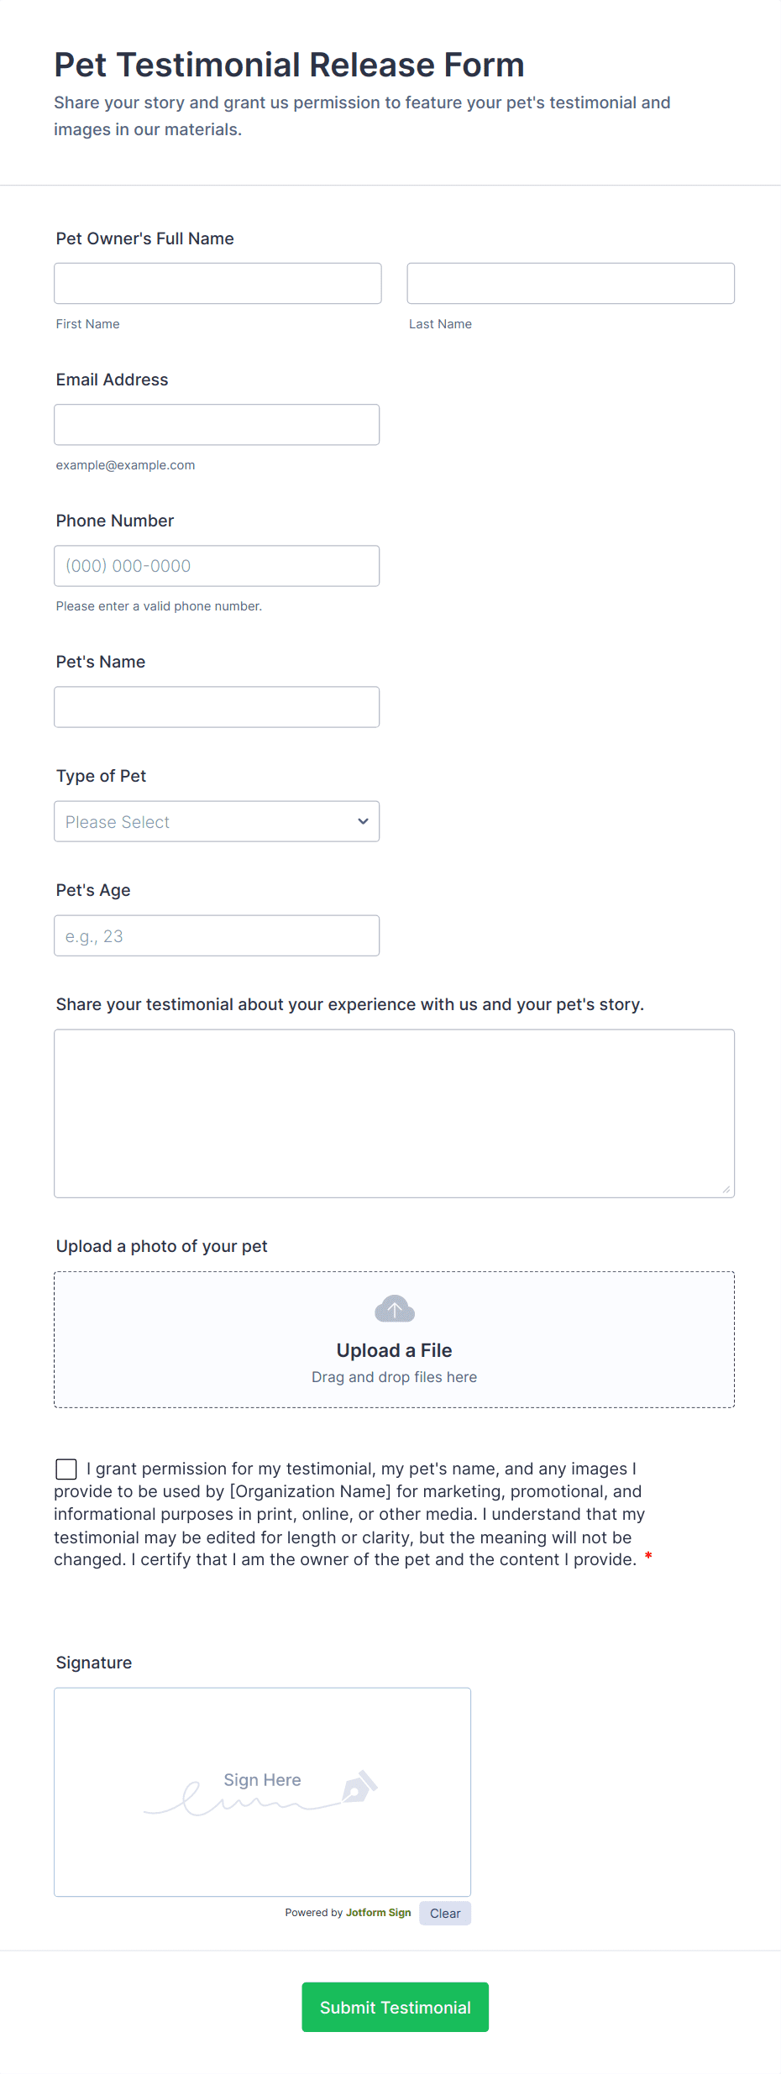Open the Jotform Sign link
Image resolution: width=781 pixels, height=2074 pixels.
378,1913
